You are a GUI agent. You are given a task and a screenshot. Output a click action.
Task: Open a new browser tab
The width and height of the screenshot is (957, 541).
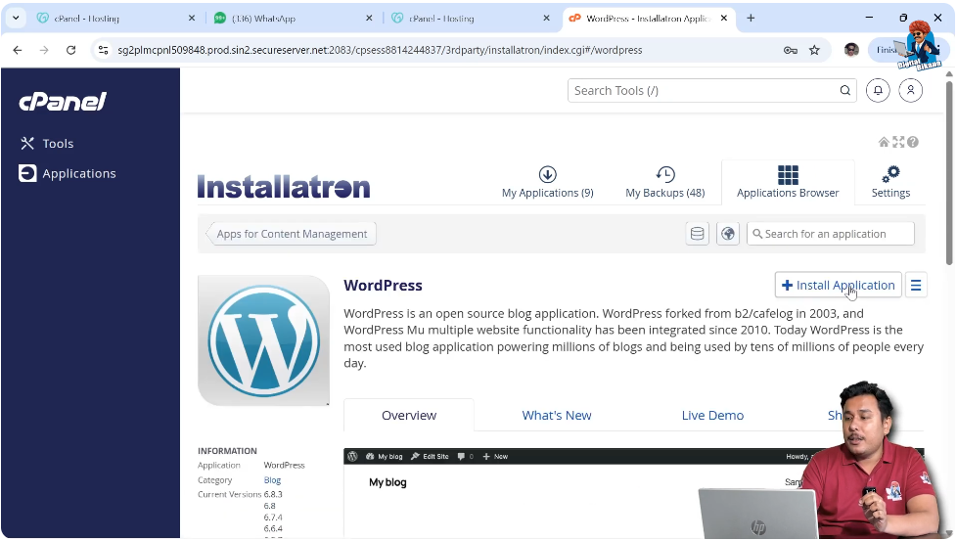[x=751, y=19]
